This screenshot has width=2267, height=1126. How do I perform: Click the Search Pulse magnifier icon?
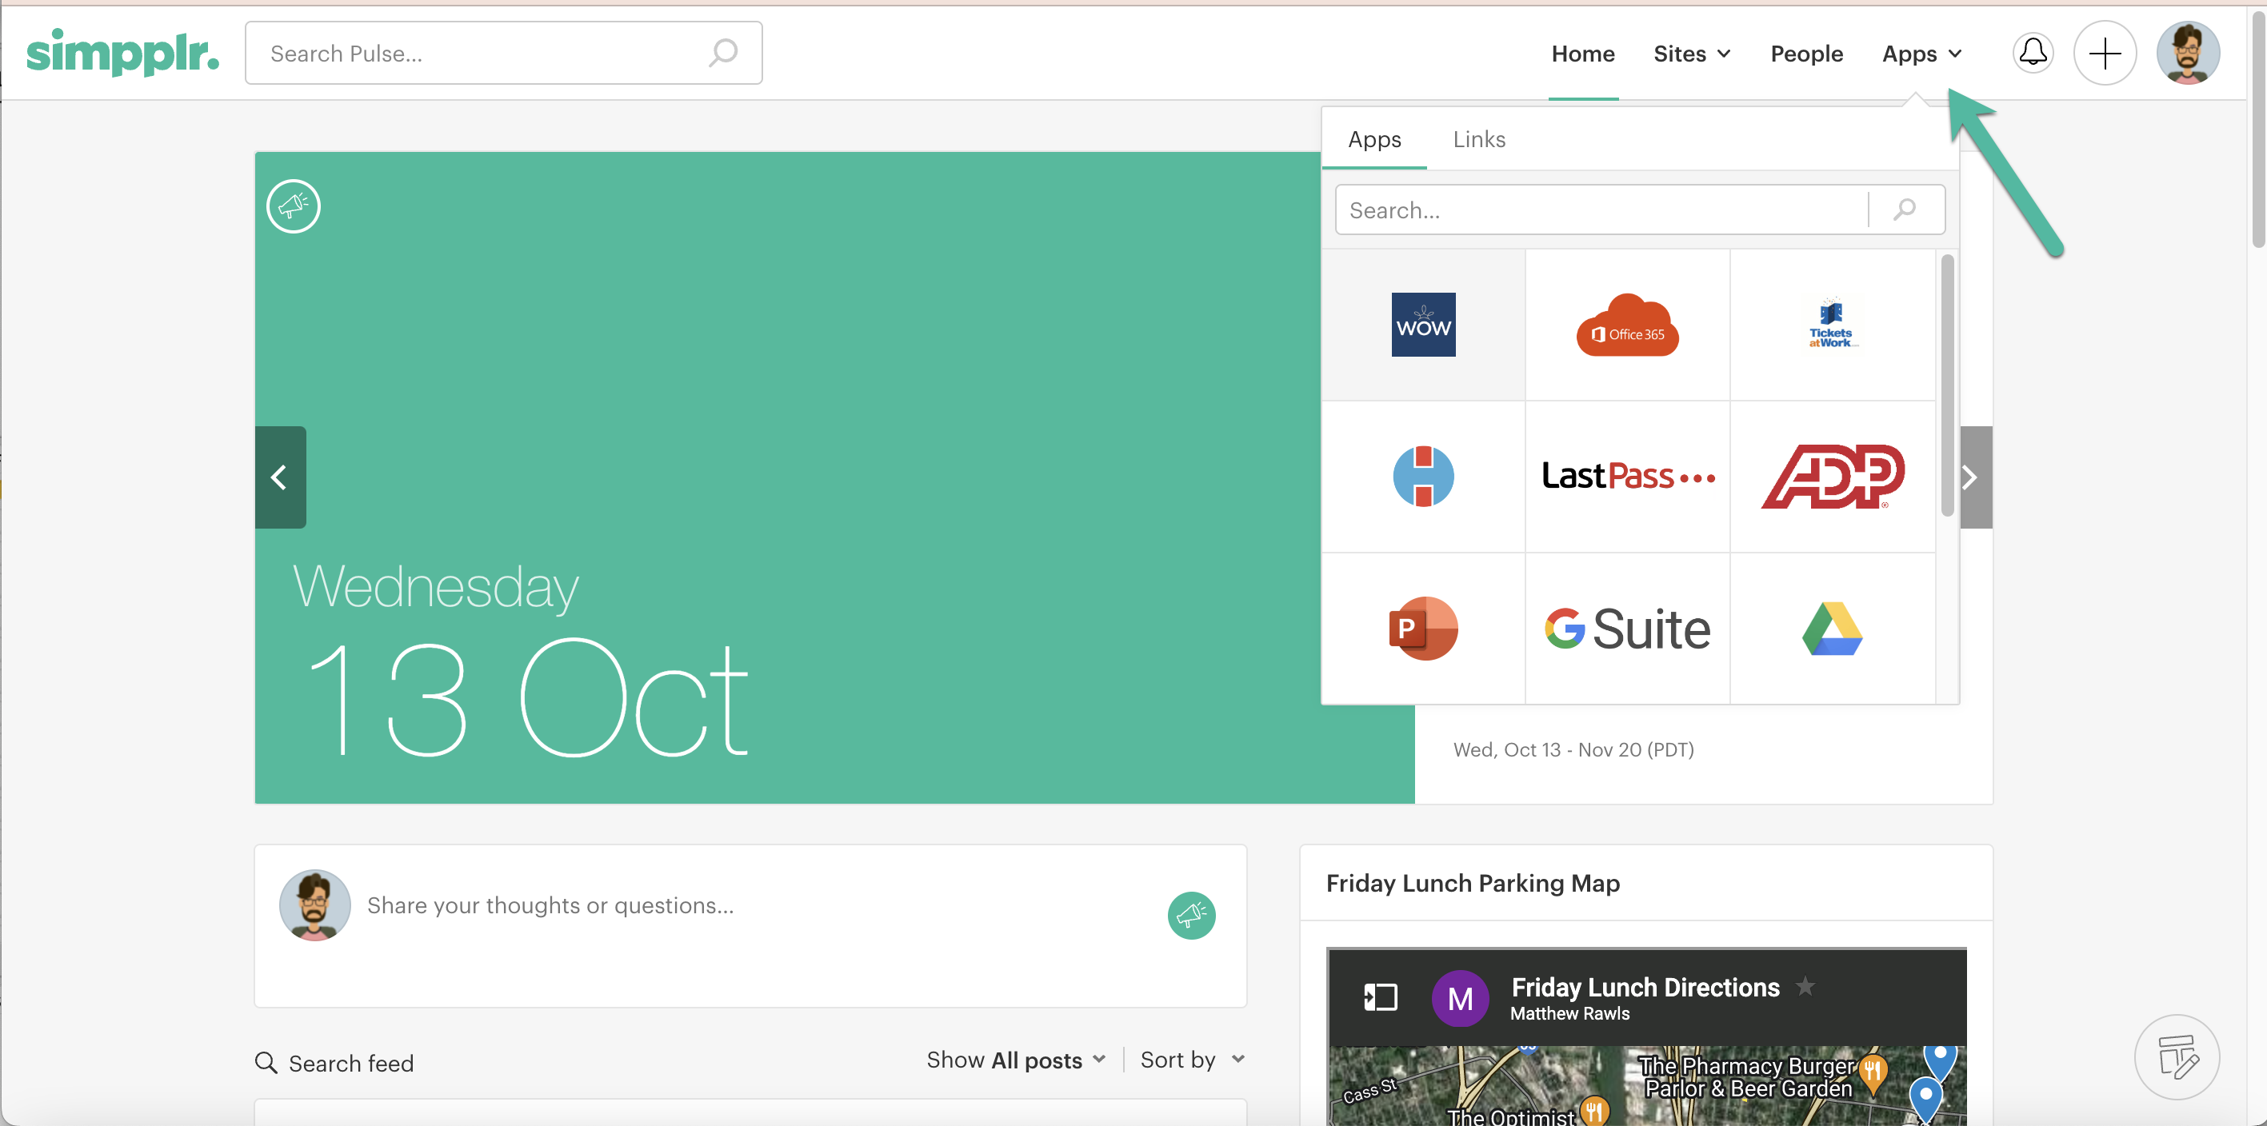[x=723, y=53]
